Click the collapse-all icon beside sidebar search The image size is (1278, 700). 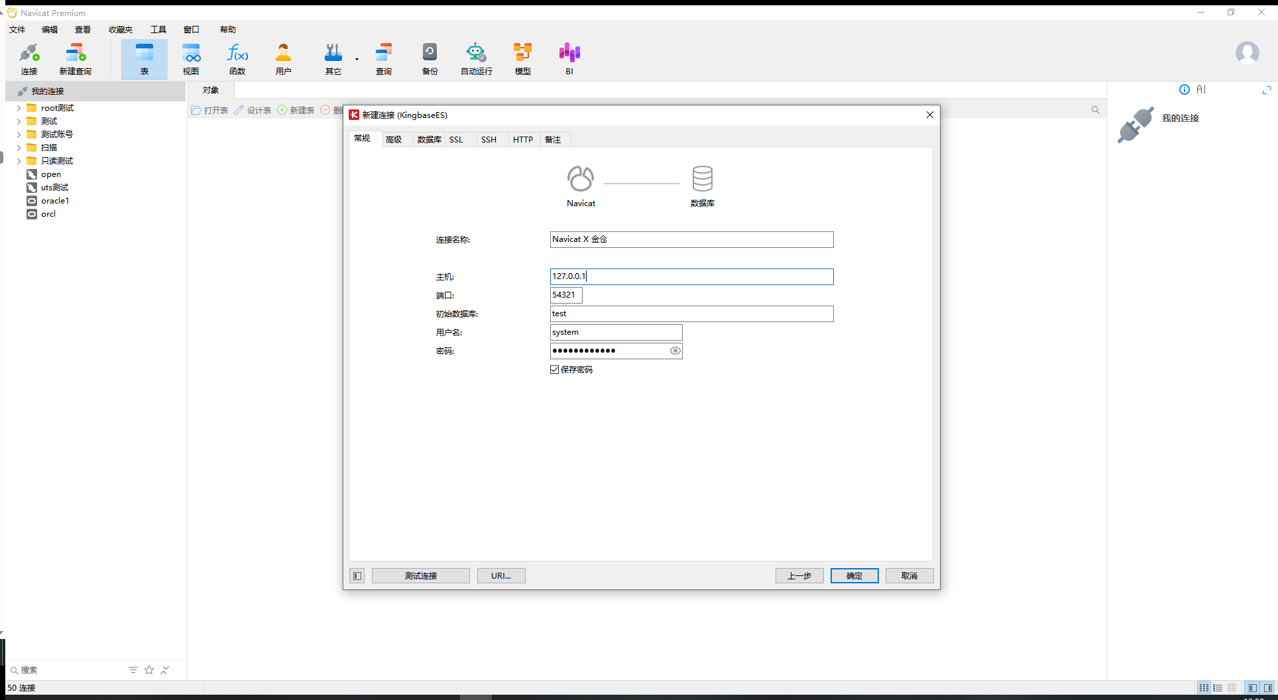coord(165,670)
